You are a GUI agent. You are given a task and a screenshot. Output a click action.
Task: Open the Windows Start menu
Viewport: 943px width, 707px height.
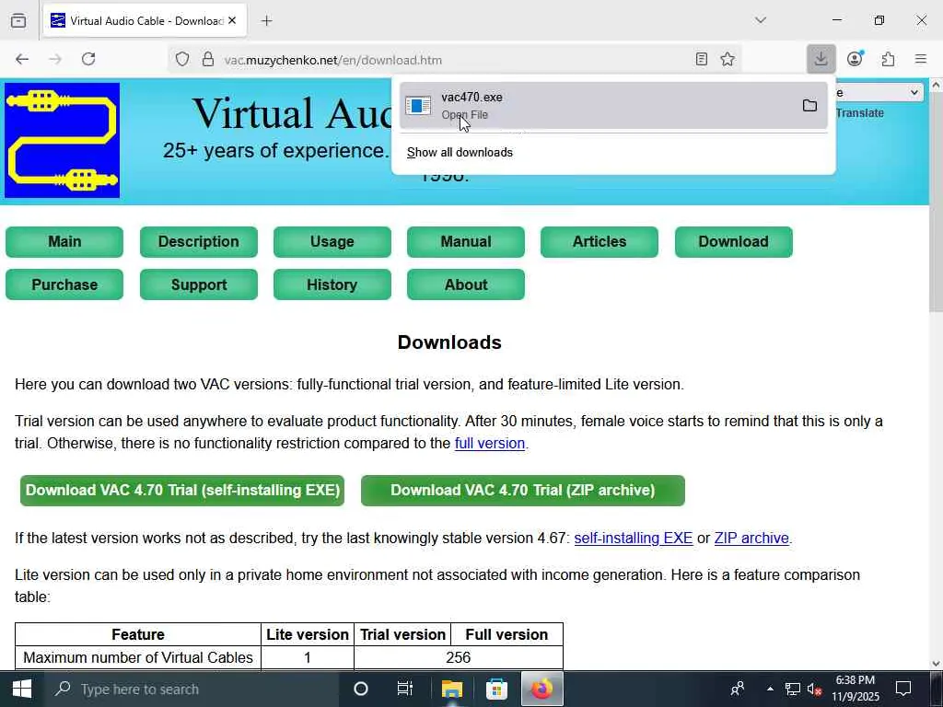21,689
